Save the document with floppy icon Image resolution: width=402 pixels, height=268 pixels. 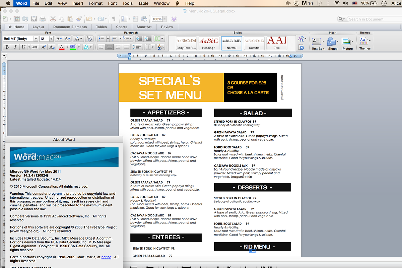[x=34, y=19]
